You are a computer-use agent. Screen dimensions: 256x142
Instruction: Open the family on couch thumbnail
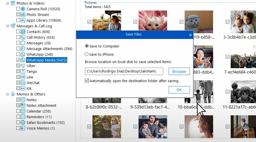click(153, 127)
